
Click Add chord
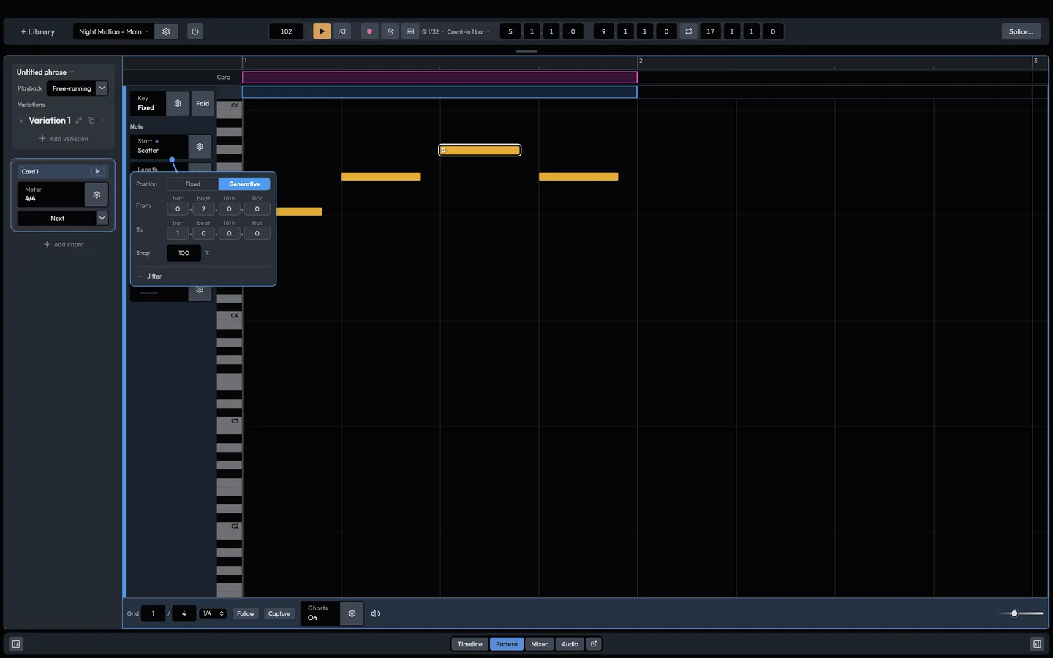pyautogui.click(x=64, y=245)
